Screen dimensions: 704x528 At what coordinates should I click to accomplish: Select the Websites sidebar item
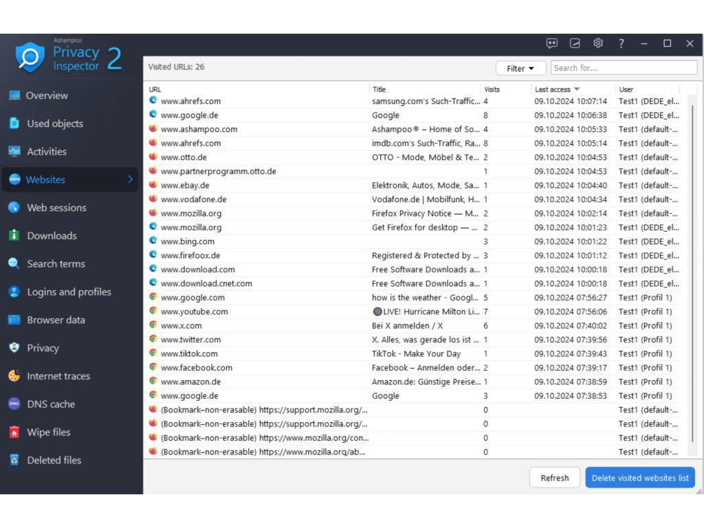click(x=71, y=179)
